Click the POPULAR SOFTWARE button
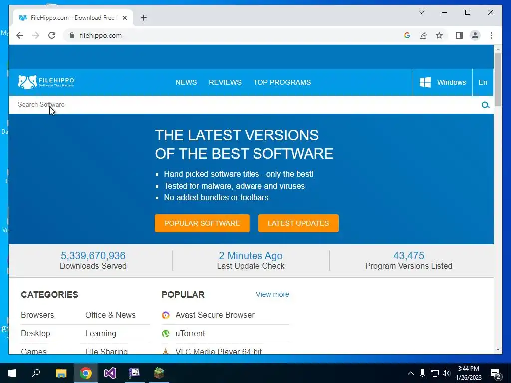The height and width of the screenshot is (383, 511). click(202, 223)
